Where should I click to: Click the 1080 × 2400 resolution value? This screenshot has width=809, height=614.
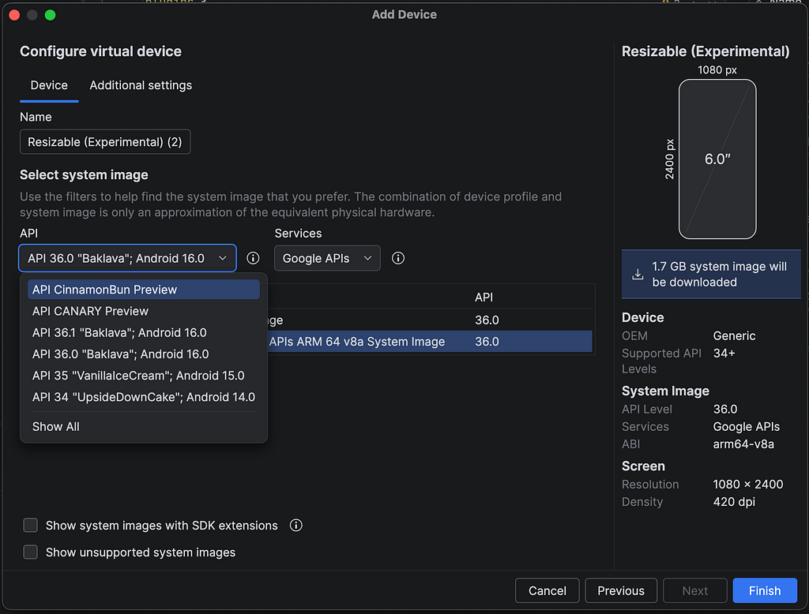tap(747, 485)
